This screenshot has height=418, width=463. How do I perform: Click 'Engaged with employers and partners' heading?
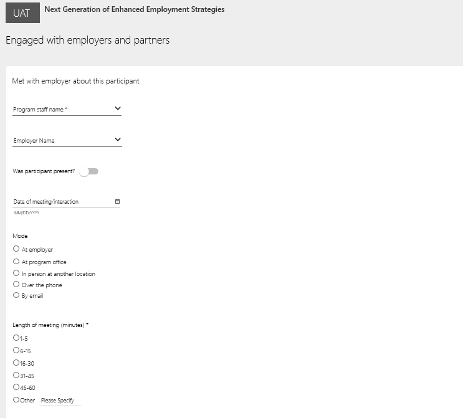click(87, 40)
